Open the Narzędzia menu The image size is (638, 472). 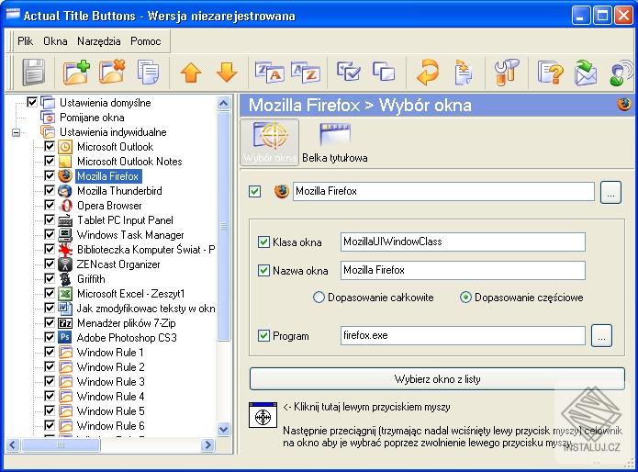[x=100, y=41]
